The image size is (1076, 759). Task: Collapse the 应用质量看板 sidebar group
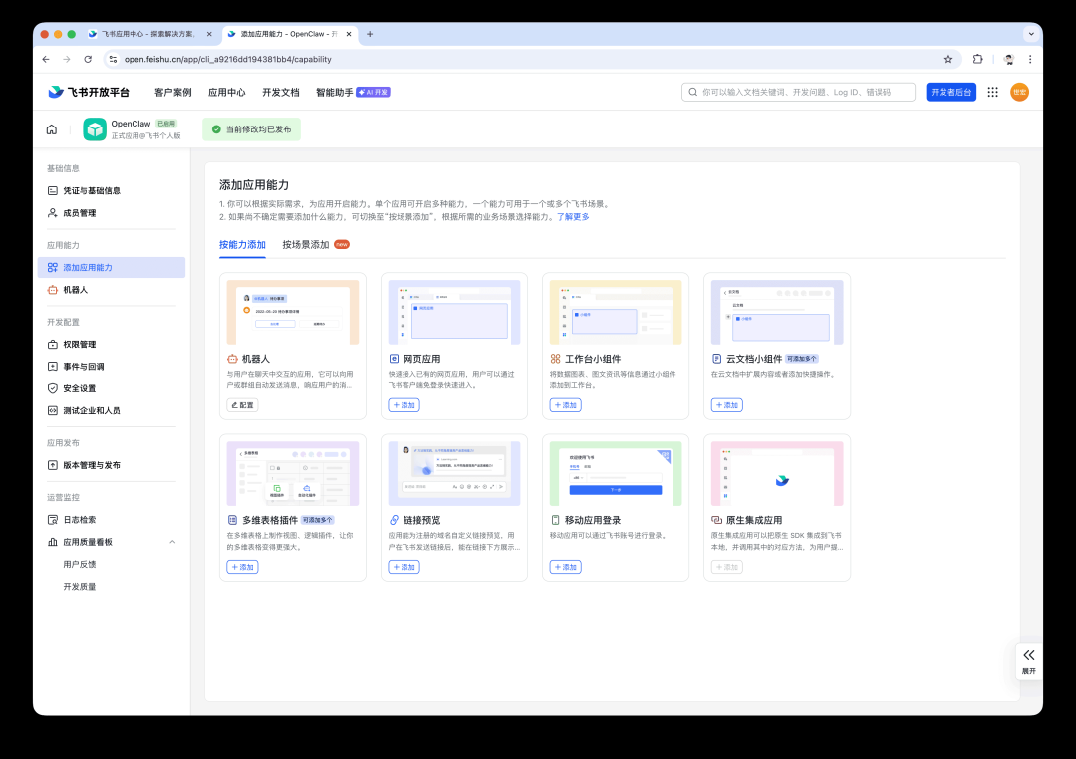172,542
